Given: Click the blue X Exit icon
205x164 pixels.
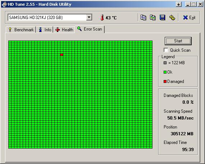Looking at the screenshot, I should pyautogui.click(x=185, y=18).
